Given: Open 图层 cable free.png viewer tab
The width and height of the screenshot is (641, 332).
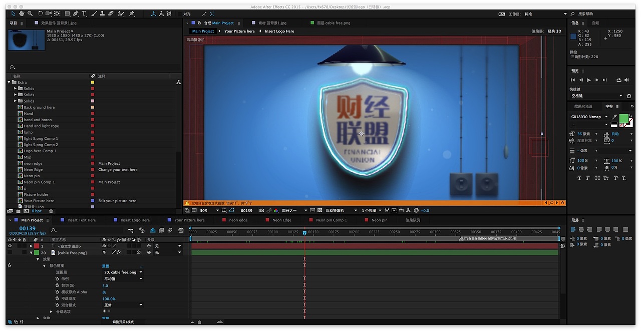Looking at the screenshot, I should (334, 23).
